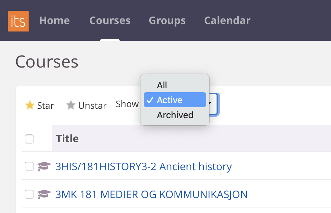This screenshot has width=331, height=213.
Task: Click the Unstar button label
Action: coord(92,106)
